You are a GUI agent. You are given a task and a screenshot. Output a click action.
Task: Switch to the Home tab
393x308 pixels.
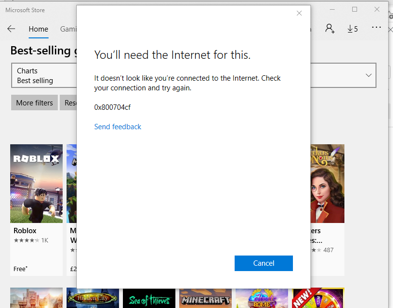[38, 29]
